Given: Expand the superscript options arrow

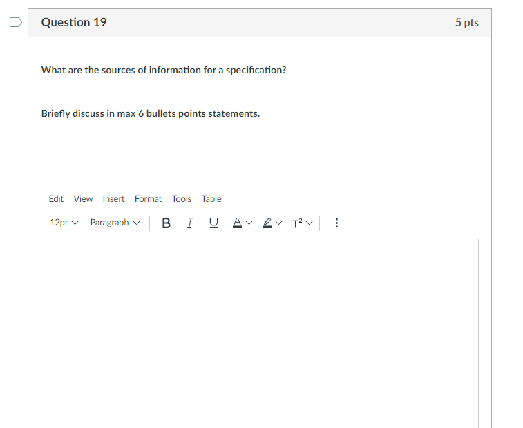Looking at the screenshot, I should tap(309, 223).
